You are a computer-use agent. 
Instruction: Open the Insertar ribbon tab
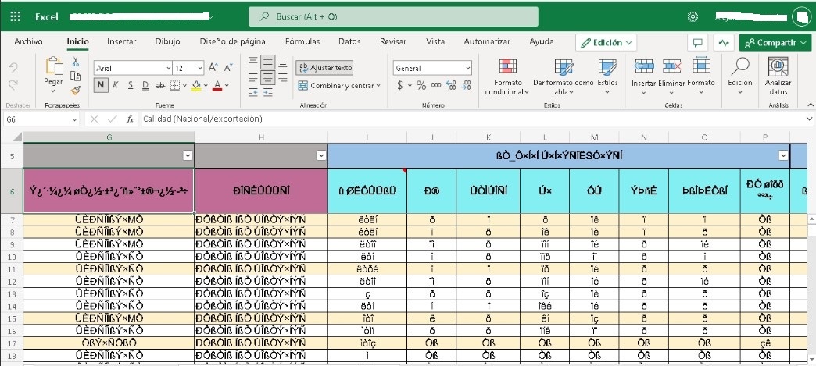click(x=122, y=41)
